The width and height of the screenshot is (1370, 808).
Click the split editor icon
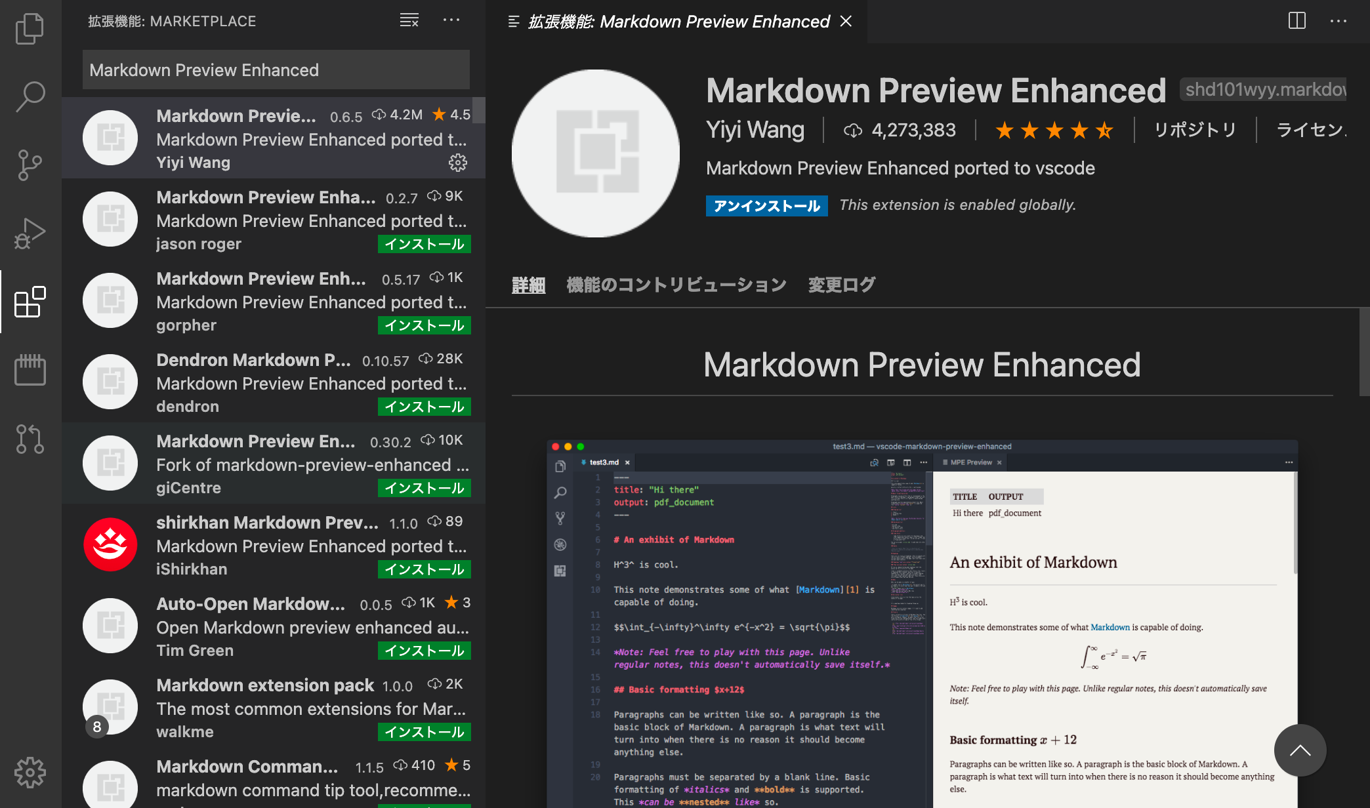click(x=1297, y=20)
